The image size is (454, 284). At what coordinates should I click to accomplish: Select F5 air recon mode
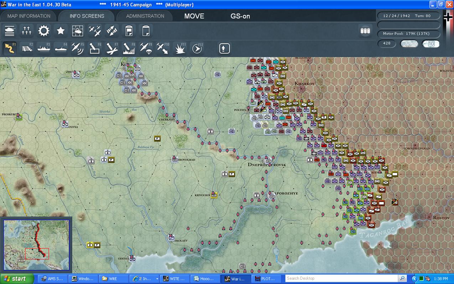coord(78,48)
